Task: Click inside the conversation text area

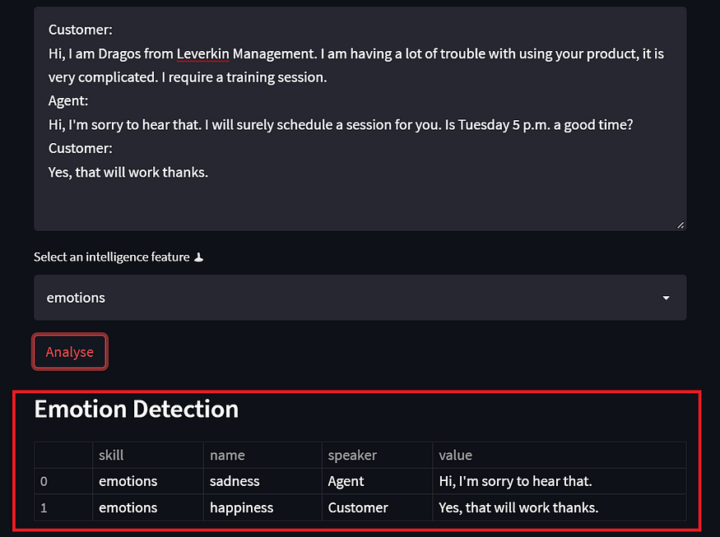Action: 360,118
